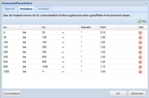The image size is (149, 98).
Task: Click the Wert column header
Action: 108,27
